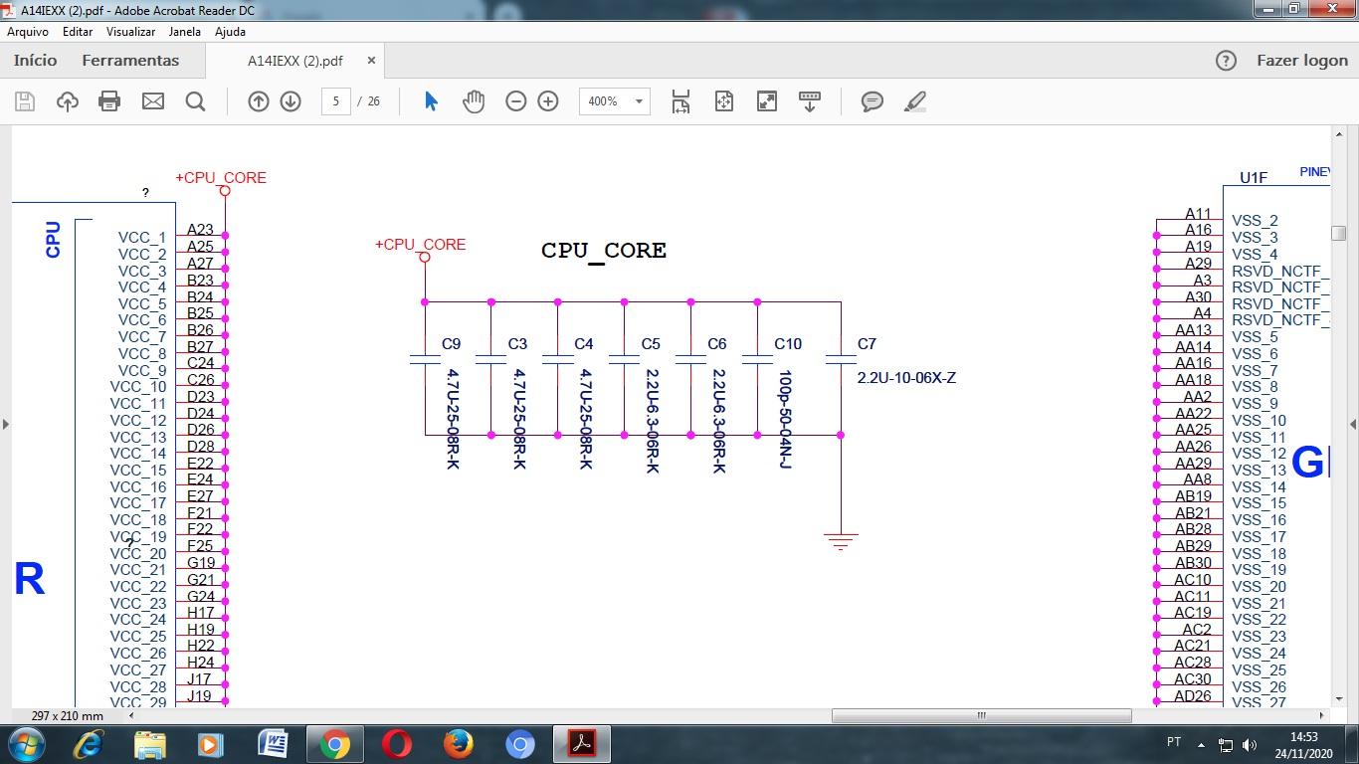
Task: Click the cloud upload icon
Action: click(x=68, y=101)
